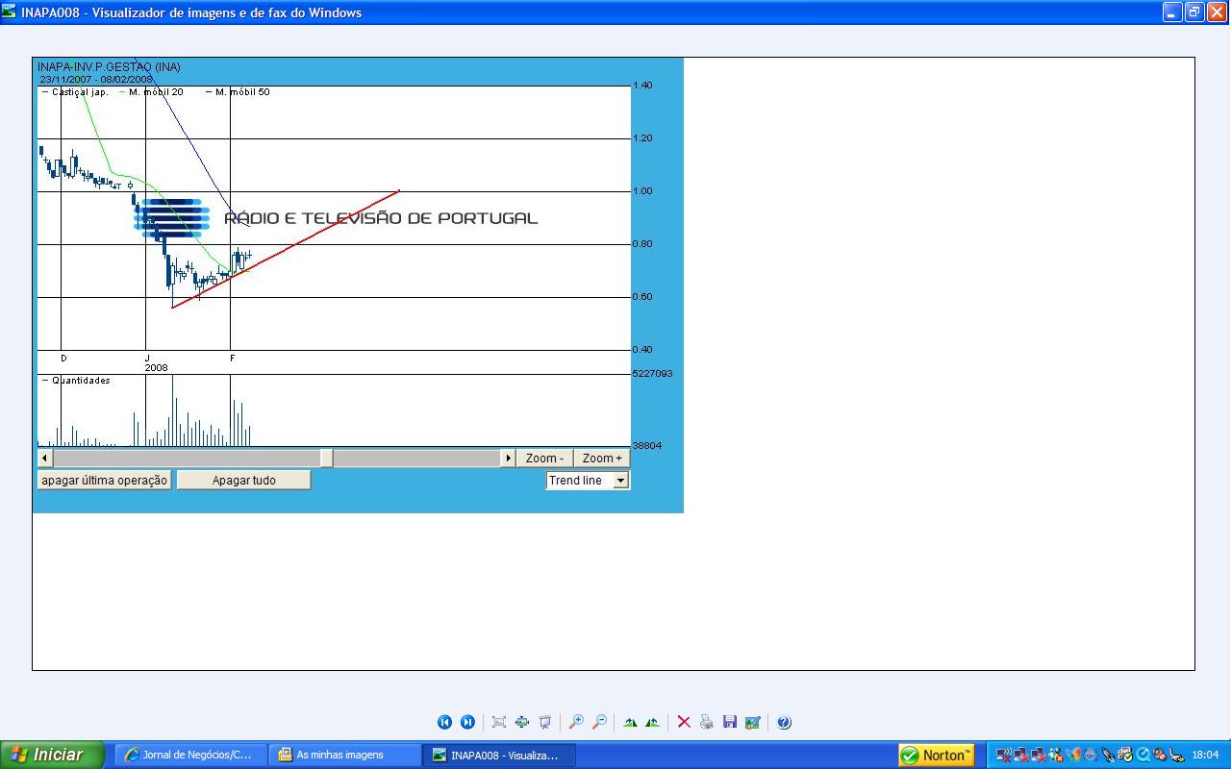Click the 'M. móbil 20' legend label
Viewport: 1231px width, 769px height.
156,92
